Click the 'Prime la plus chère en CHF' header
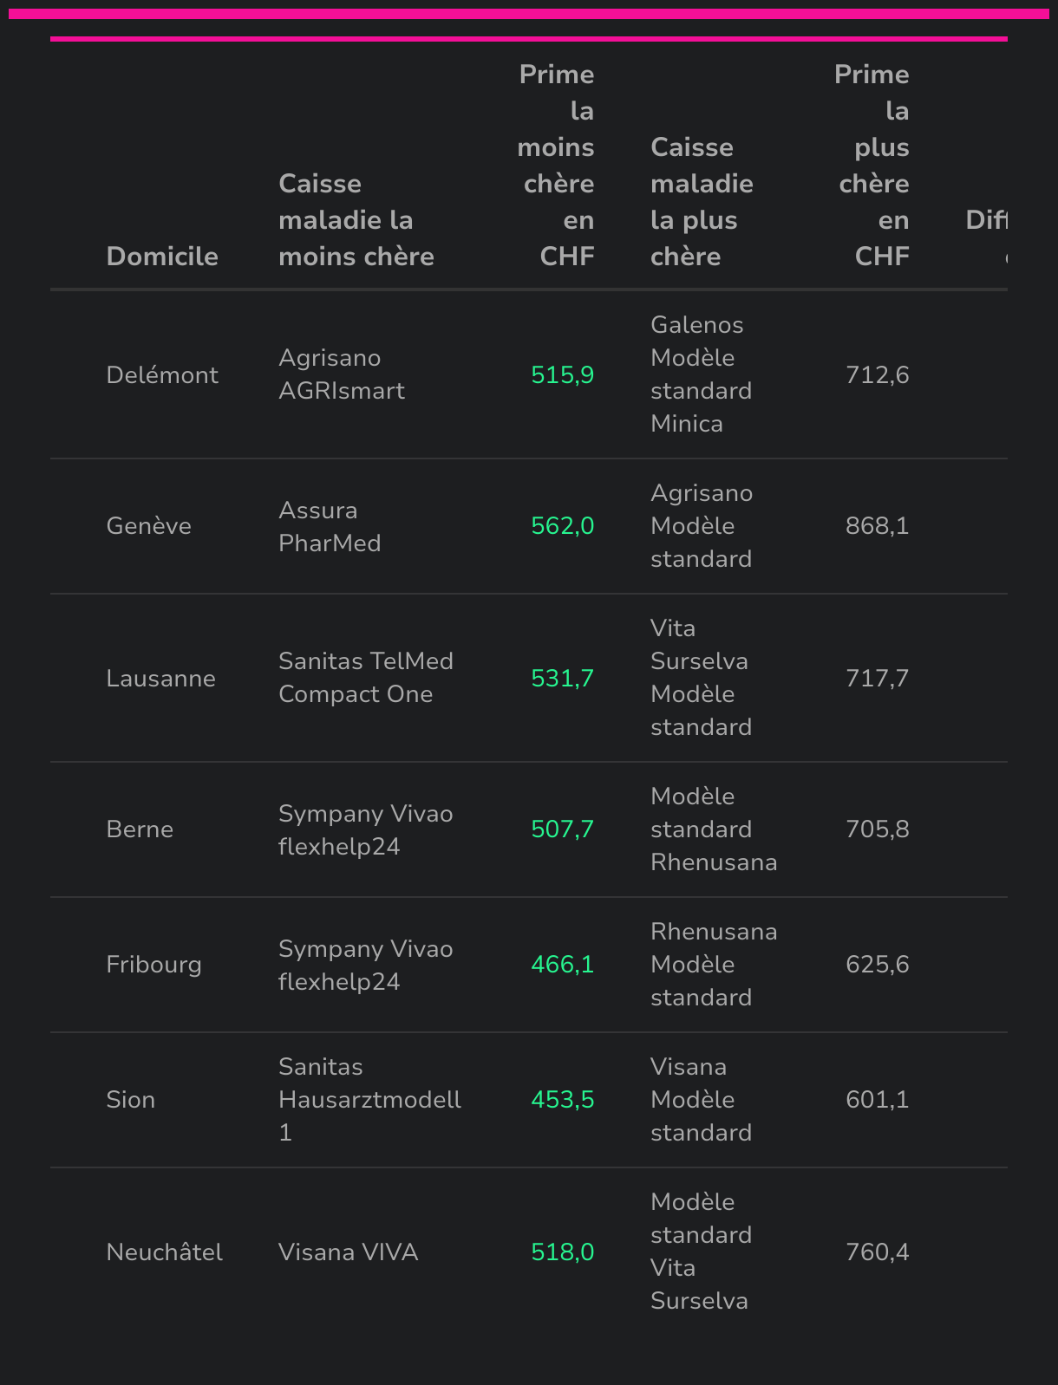This screenshot has width=1058, height=1385. pyautogui.click(x=872, y=166)
